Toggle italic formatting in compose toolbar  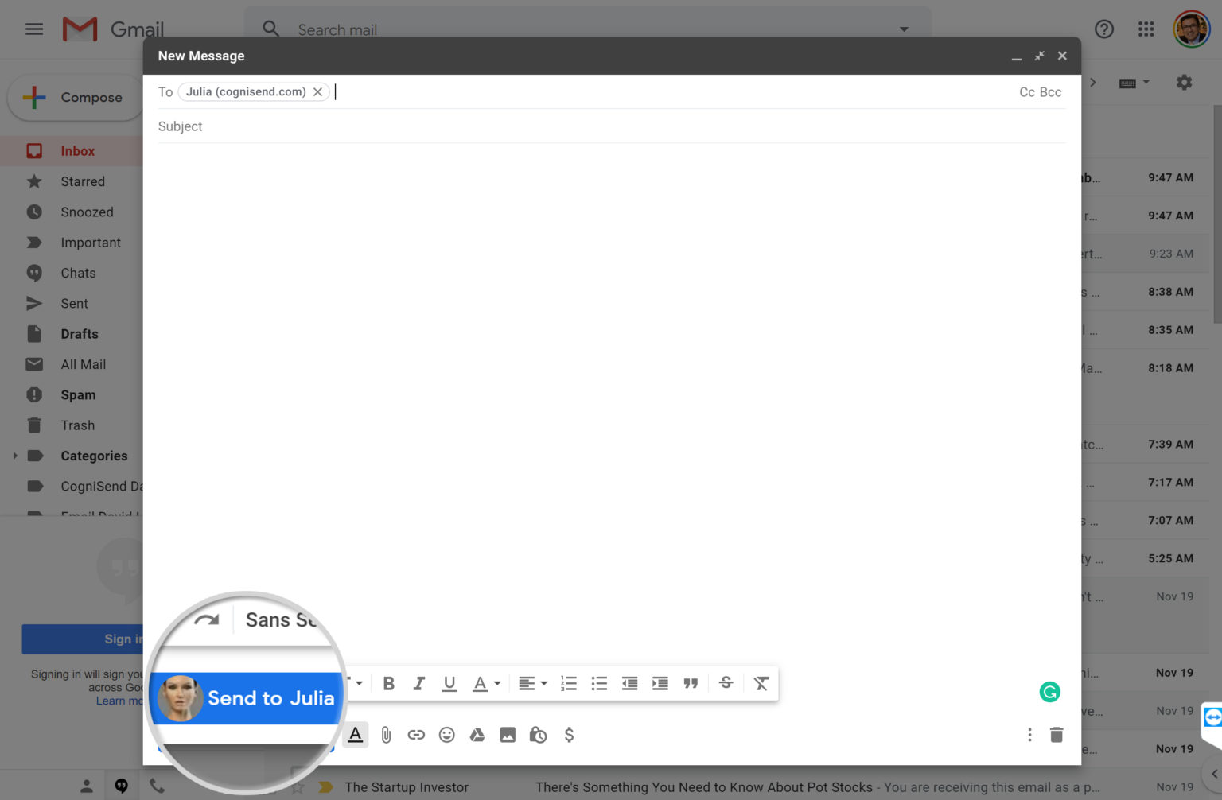pyautogui.click(x=418, y=684)
